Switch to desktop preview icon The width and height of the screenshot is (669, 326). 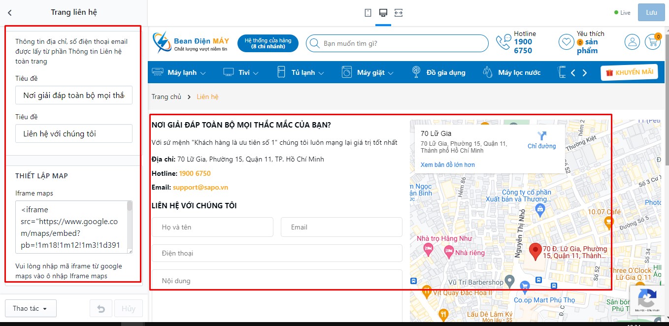[x=383, y=13]
